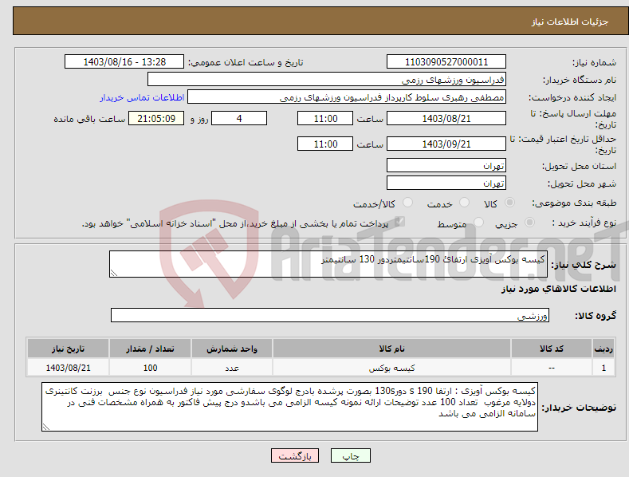
Task: Click the need date cell 1403/08/21
Action: point(69,368)
